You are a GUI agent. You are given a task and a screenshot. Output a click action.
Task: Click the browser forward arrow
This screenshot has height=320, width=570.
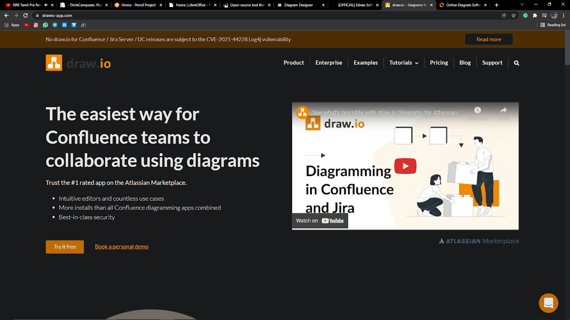(x=16, y=15)
